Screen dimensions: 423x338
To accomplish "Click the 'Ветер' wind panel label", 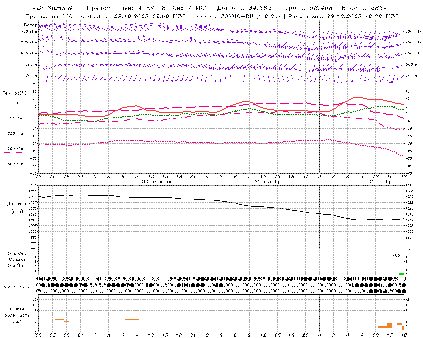I will (30, 25).
